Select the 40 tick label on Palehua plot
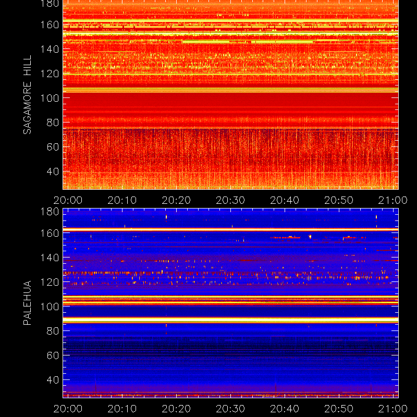This screenshot has height=417, width=417. pos(53,380)
